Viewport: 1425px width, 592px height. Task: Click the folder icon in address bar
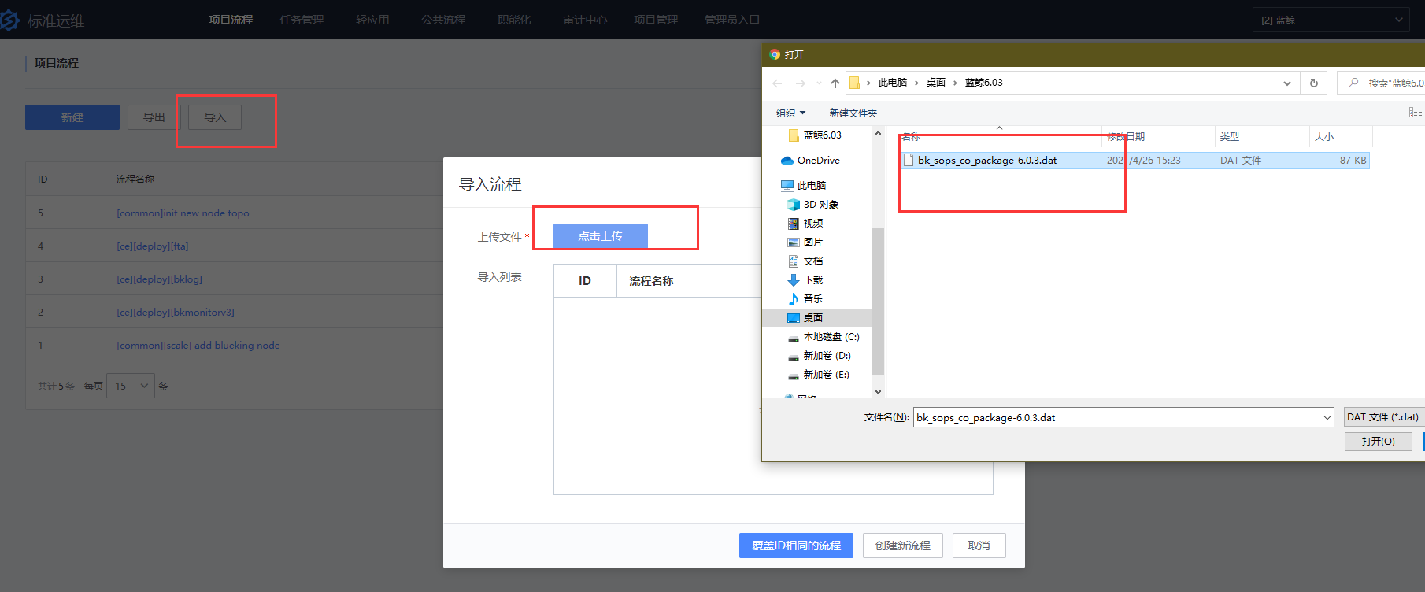pyautogui.click(x=855, y=83)
